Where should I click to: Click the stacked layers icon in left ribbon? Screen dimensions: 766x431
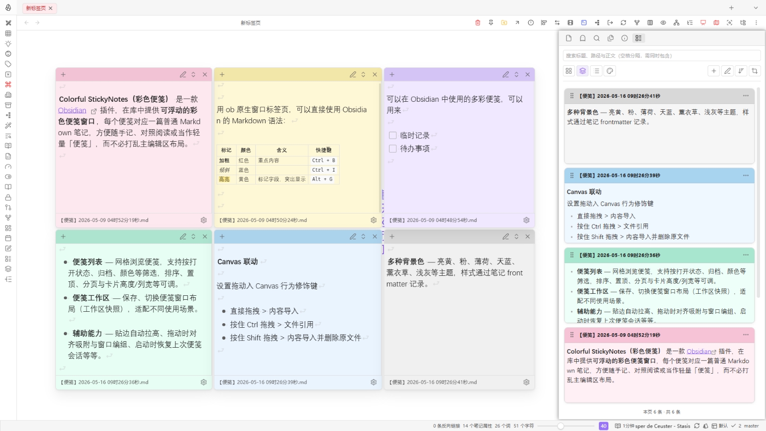[x=8, y=268]
